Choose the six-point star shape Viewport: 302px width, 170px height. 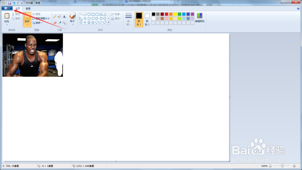tap(93, 22)
